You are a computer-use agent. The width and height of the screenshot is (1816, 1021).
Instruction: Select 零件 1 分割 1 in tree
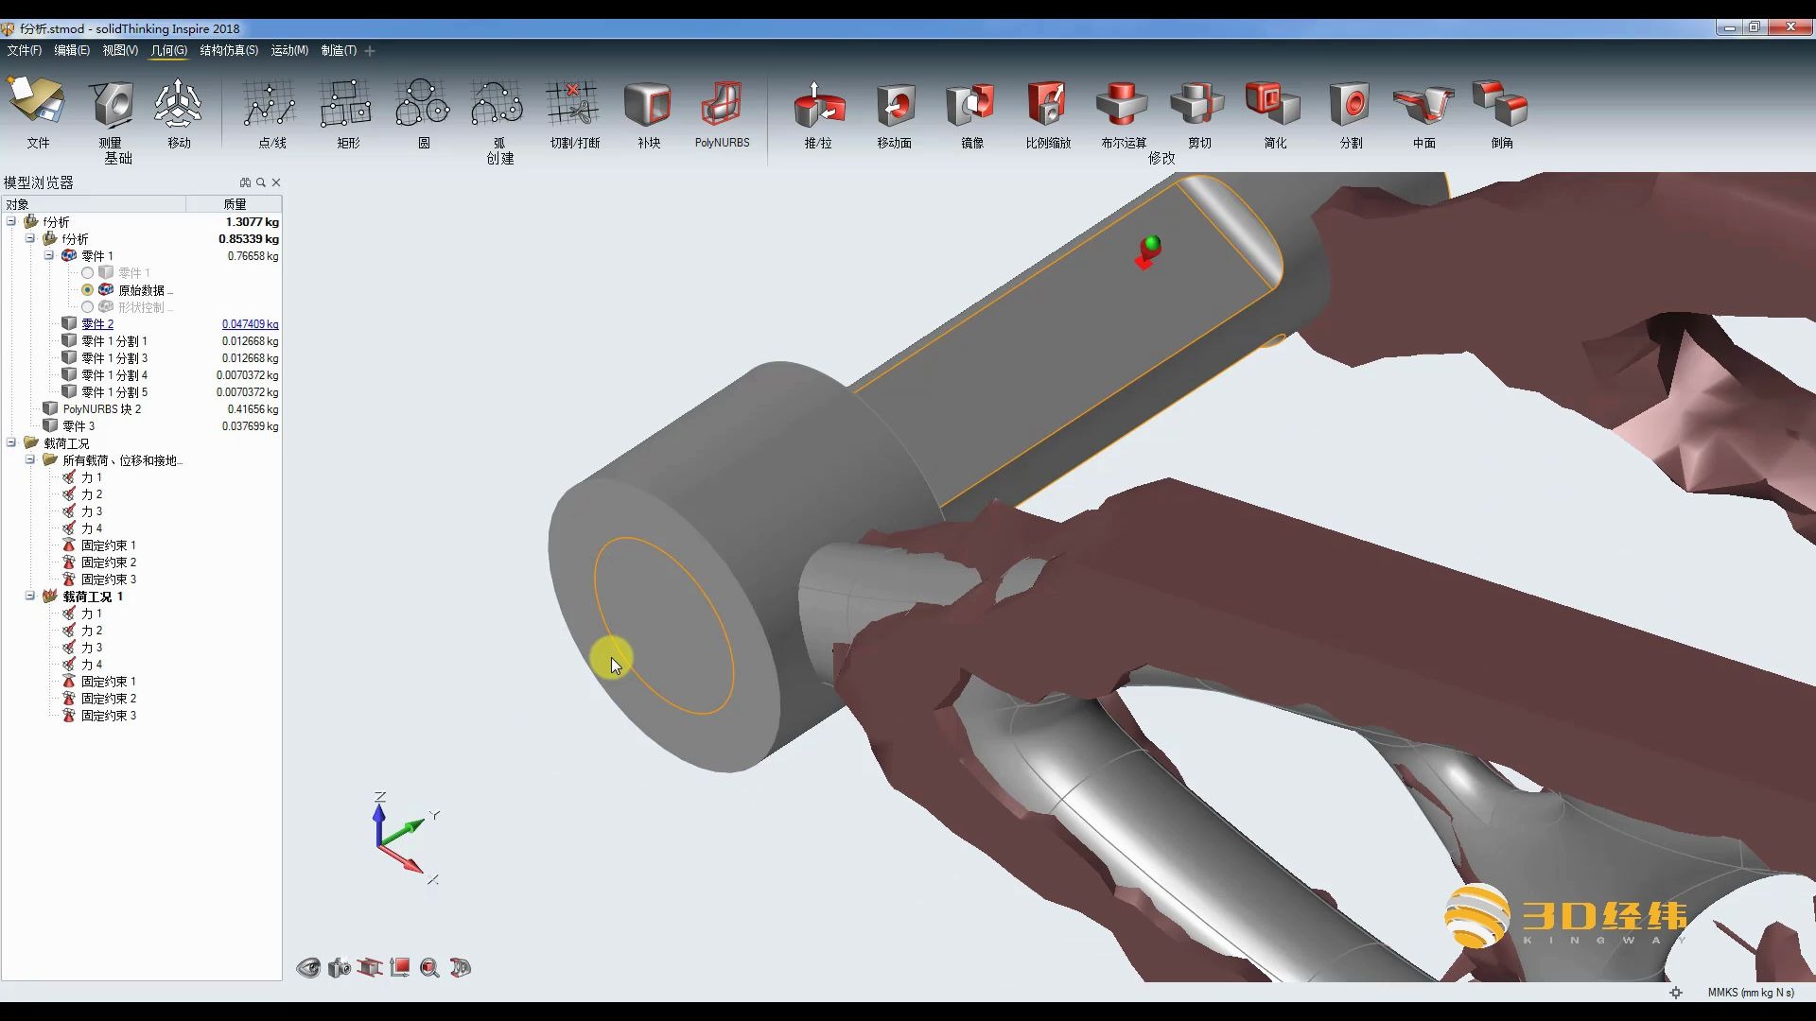pyautogui.click(x=113, y=341)
